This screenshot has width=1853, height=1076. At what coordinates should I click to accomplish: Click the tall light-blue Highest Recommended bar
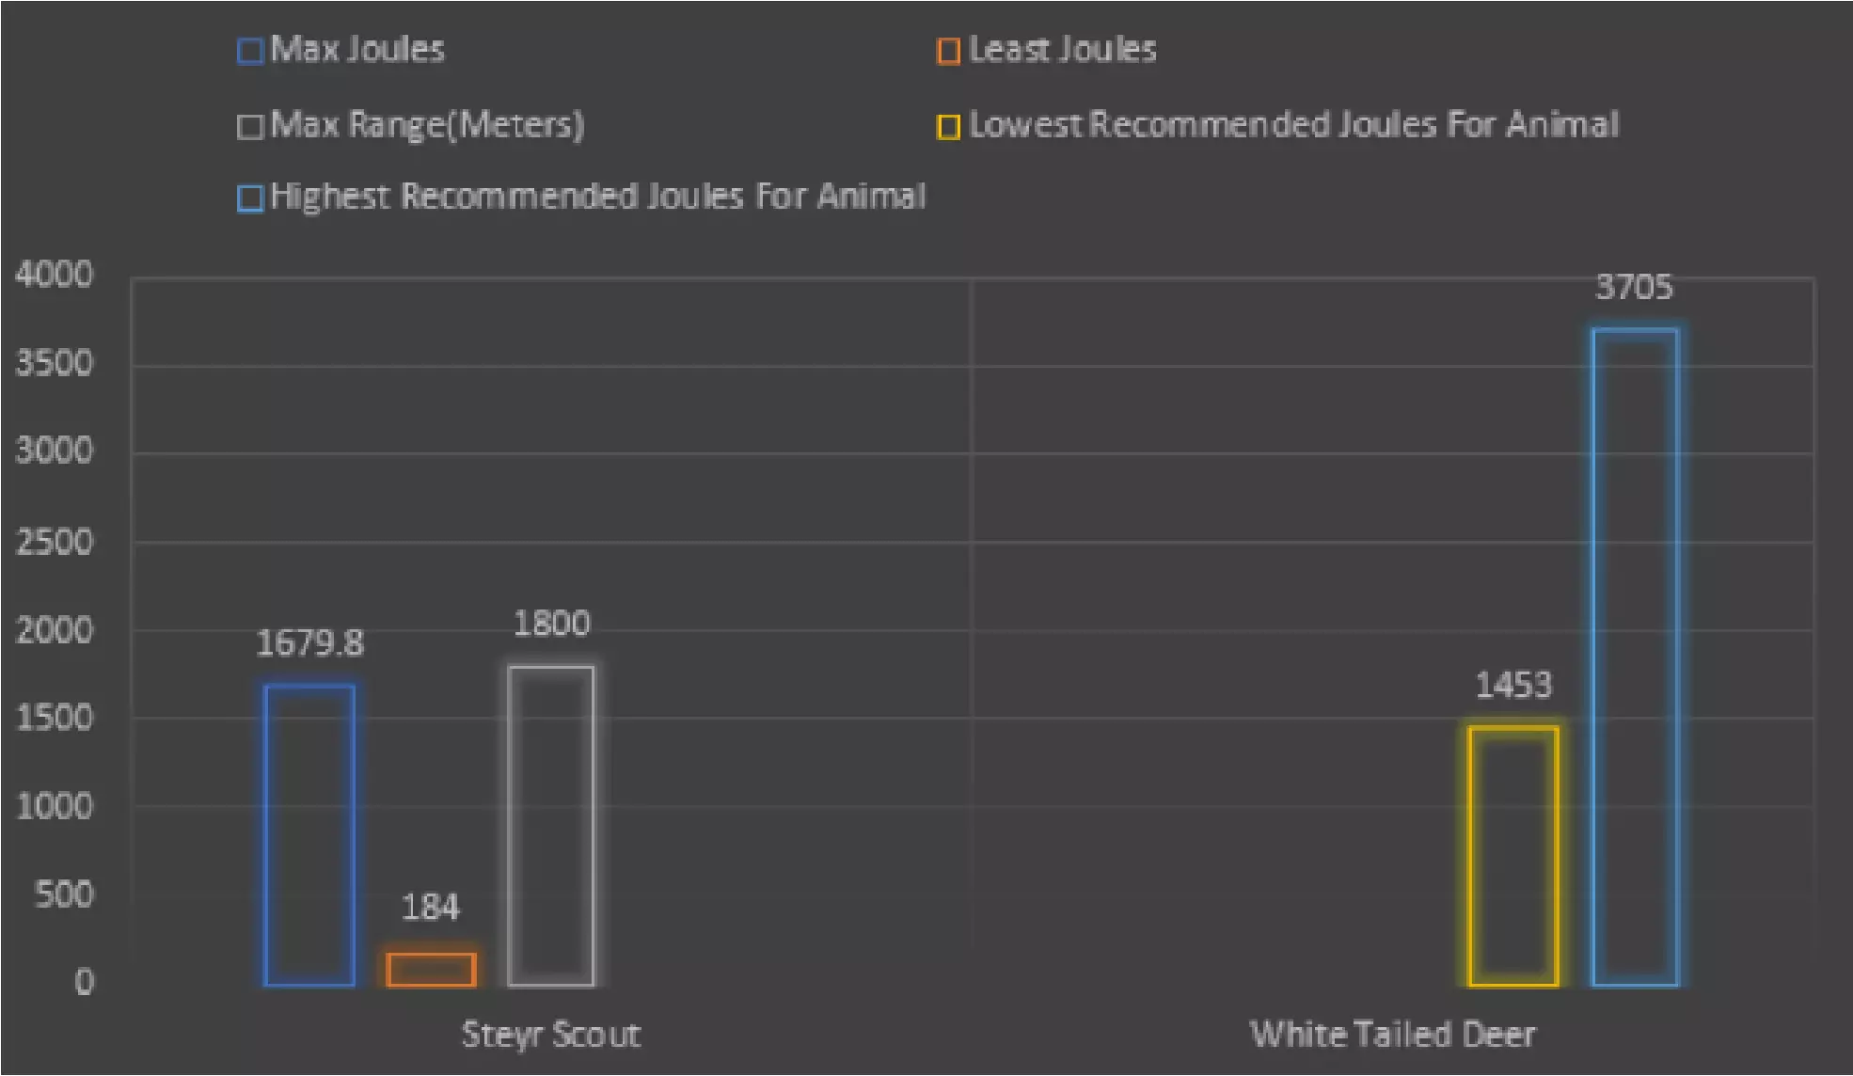[1635, 657]
